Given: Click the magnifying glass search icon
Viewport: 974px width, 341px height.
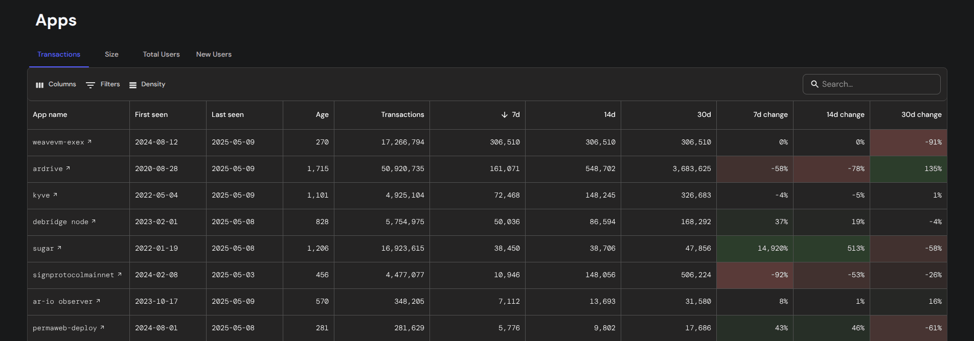Looking at the screenshot, I should coord(814,84).
